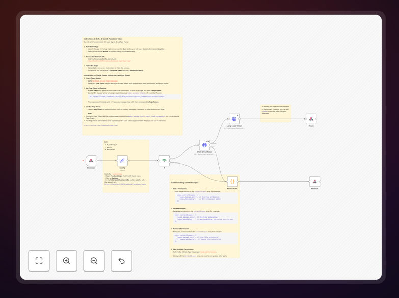This screenshot has width=399, height=298.
Task: Click the 'Access the Webhook URL' step heading
Action: [x=95, y=57]
